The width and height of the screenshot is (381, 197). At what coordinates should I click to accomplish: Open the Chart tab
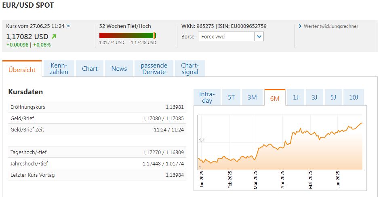pos(90,69)
